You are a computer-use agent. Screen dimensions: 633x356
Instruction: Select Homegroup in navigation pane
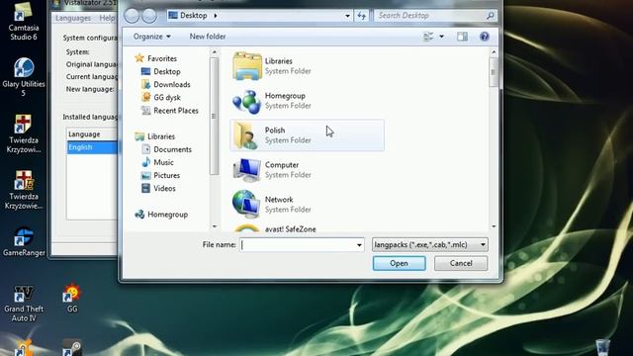pos(167,215)
